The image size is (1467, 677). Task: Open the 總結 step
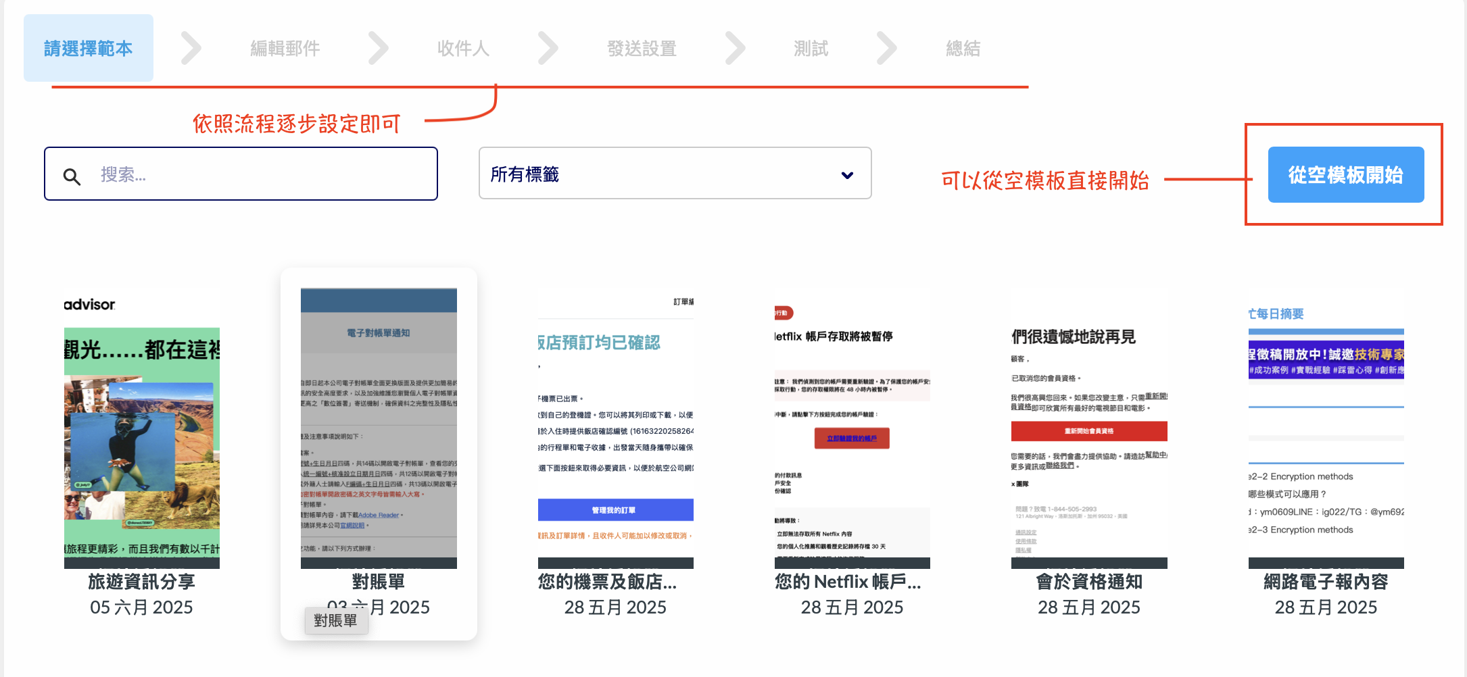click(963, 49)
